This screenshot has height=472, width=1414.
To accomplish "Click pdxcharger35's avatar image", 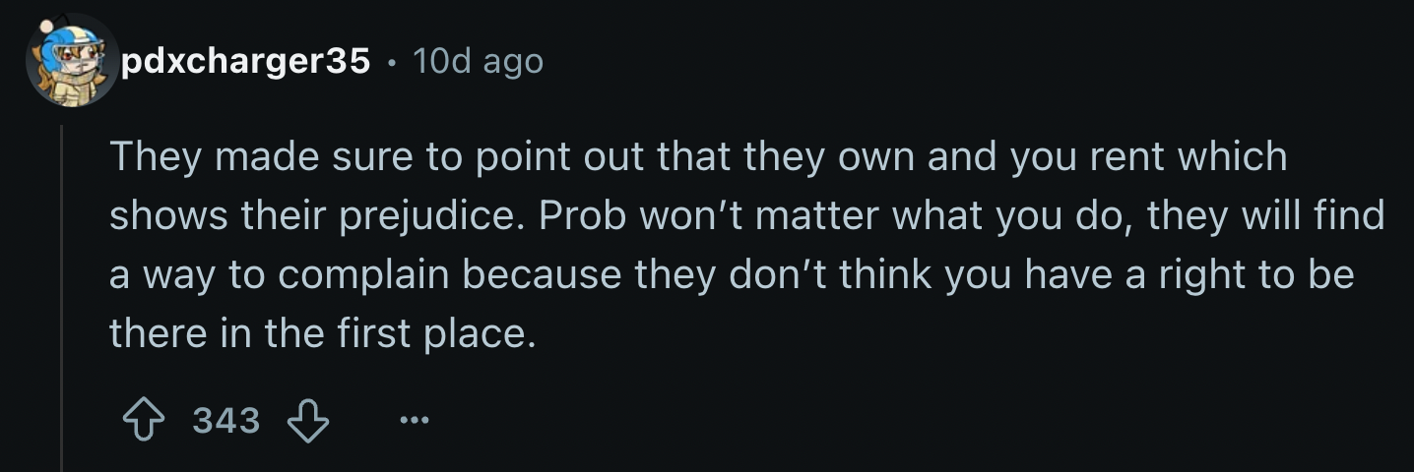I will (72, 61).
